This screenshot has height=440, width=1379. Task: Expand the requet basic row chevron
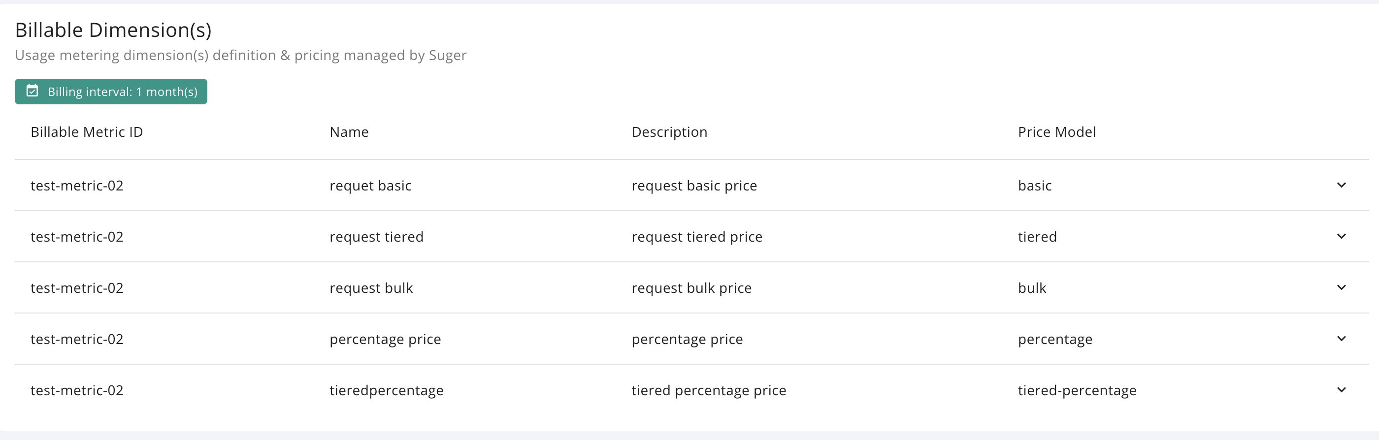click(x=1341, y=185)
